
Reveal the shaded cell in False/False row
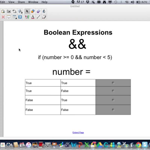click(x=113, y=110)
